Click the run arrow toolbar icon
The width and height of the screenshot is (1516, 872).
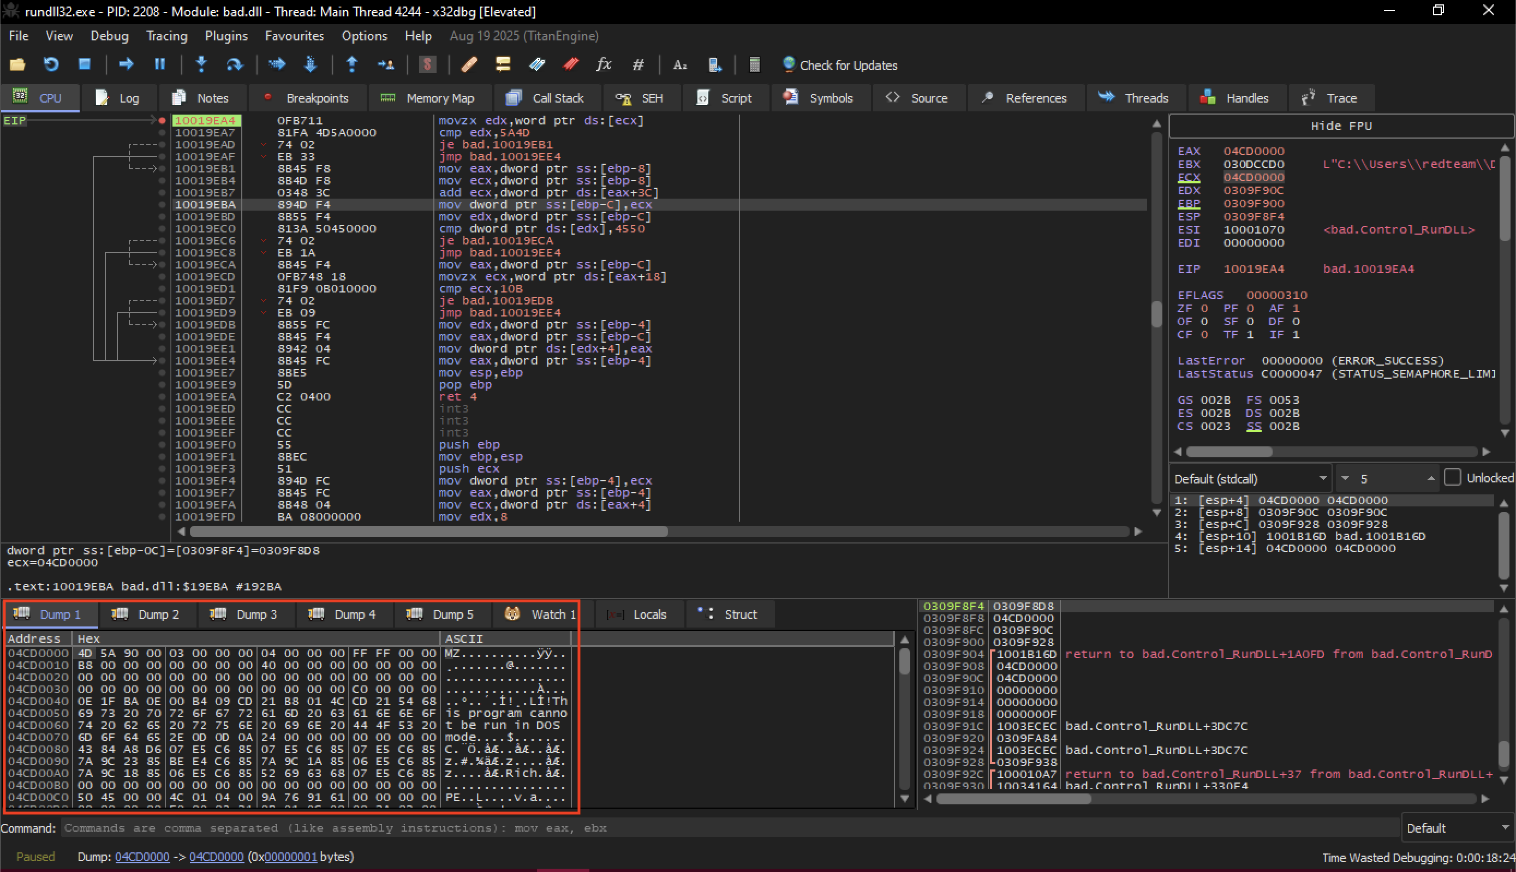(x=127, y=64)
